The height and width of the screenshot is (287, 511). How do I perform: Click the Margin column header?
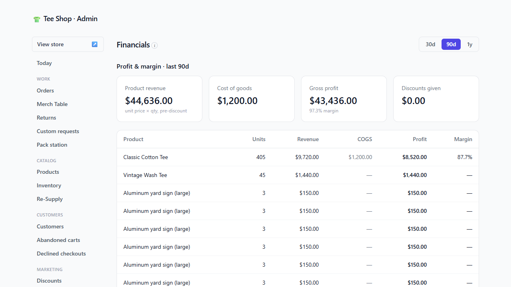(x=463, y=139)
